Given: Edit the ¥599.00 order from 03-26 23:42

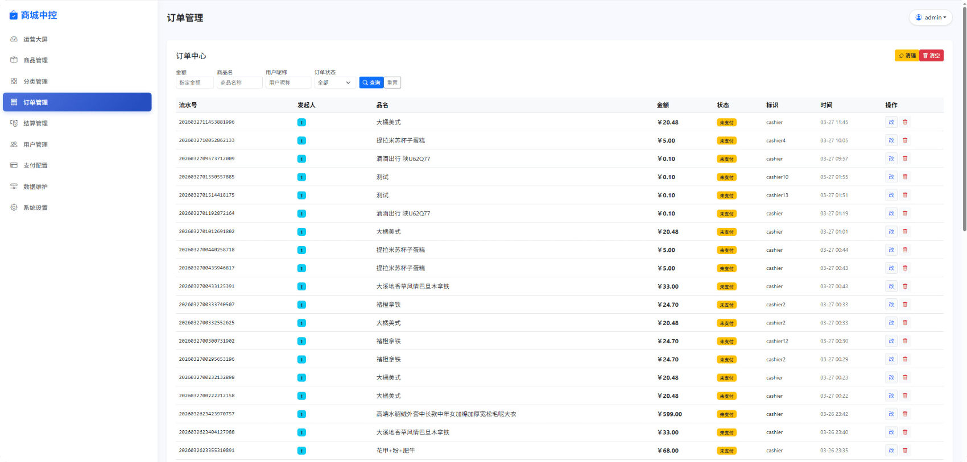Looking at the screenshot, I should [x=891, y=414].
